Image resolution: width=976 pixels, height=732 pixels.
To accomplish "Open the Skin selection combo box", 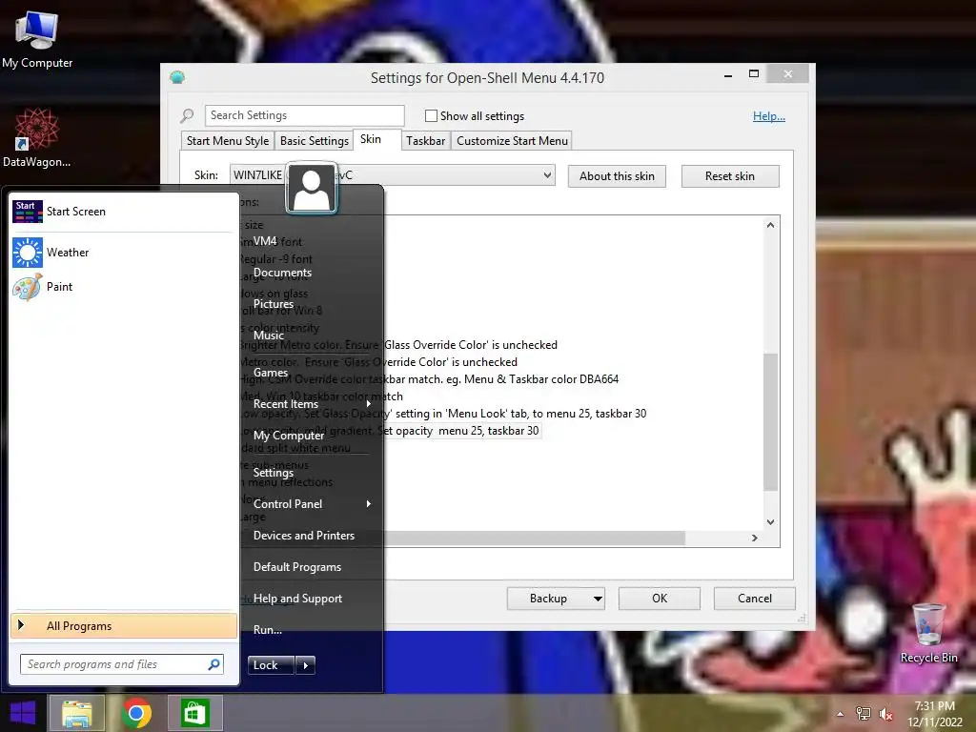I will pyautogui.click(x=392, y=175).
